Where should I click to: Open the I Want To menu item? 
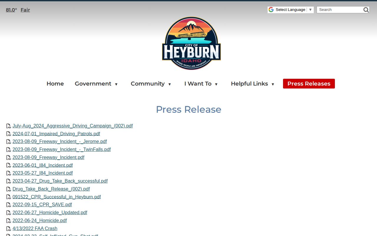(x=198, y=83)
